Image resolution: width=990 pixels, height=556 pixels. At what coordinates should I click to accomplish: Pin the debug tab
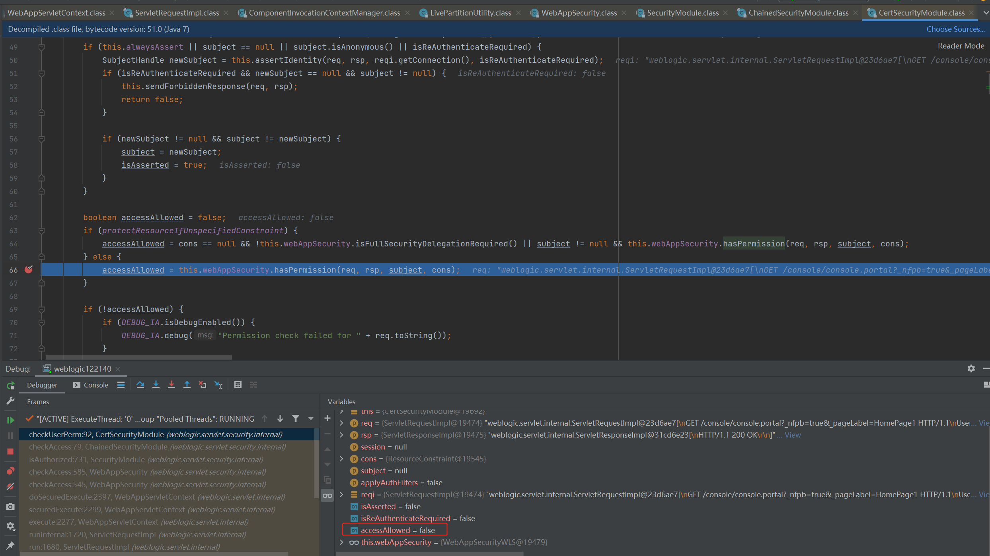11,546
